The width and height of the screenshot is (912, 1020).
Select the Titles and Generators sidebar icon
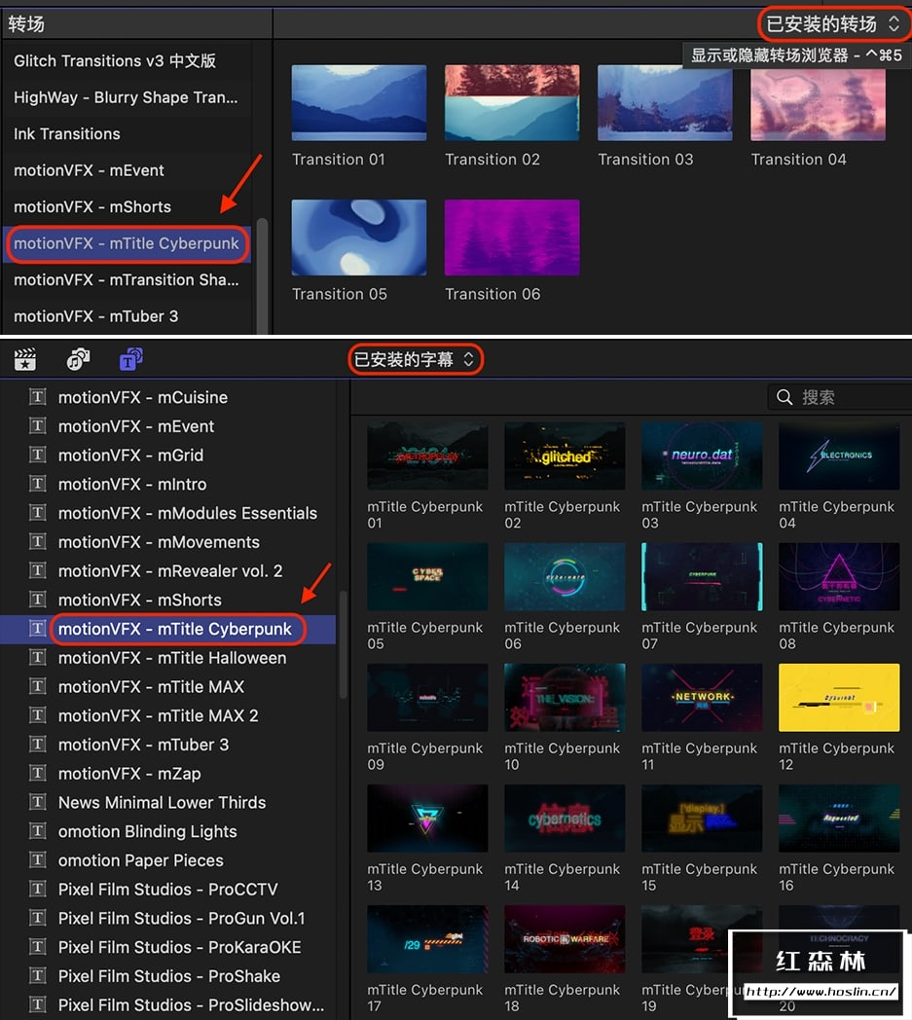[x=130, y=359]
